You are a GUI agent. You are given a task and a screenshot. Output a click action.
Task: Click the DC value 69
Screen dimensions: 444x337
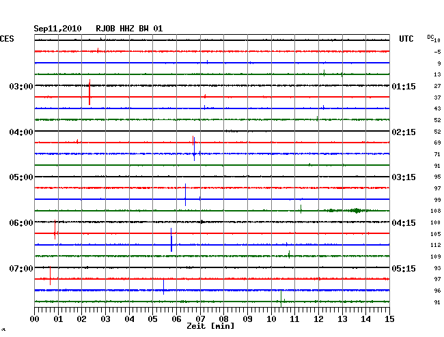[437, 143]
